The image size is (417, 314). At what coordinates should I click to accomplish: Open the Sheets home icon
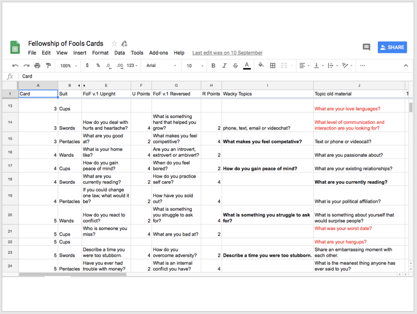15,48
